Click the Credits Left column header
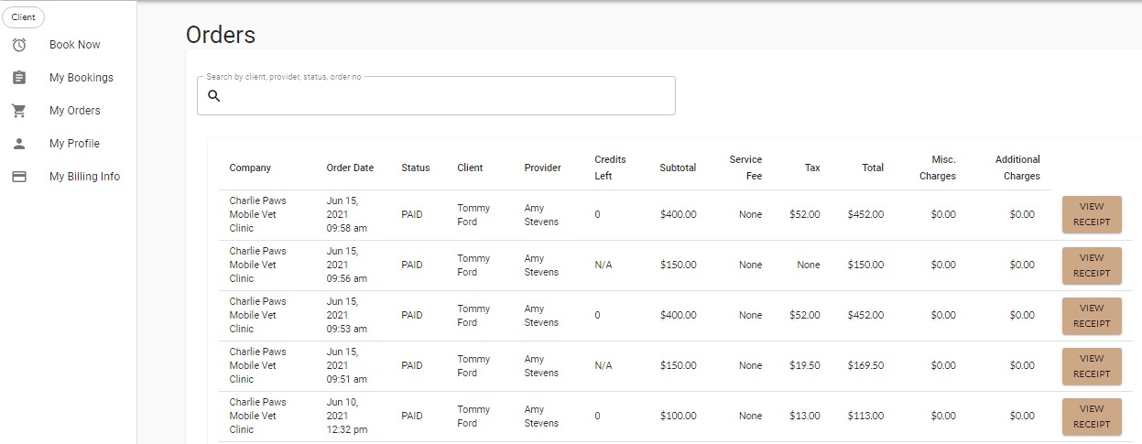The image size is (1142, 444). click(x=610, y=168)
